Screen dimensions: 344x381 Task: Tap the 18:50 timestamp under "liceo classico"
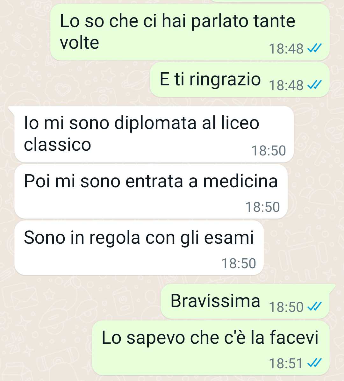tap(269, 150)
